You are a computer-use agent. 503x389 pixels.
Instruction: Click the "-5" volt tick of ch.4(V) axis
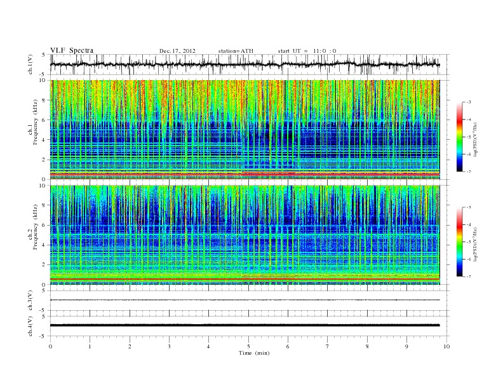[x=43, y=336]
